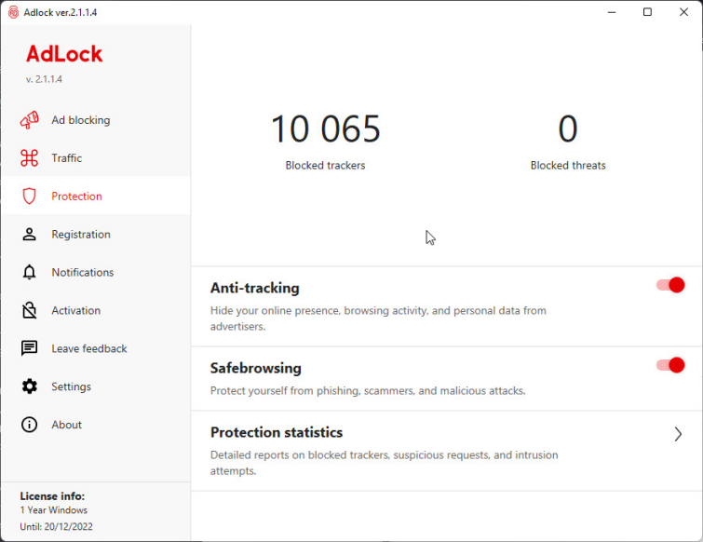This screenshot has width=703, height=542.
Task: Click the red shield Protection icon
Action: [30, 196]
